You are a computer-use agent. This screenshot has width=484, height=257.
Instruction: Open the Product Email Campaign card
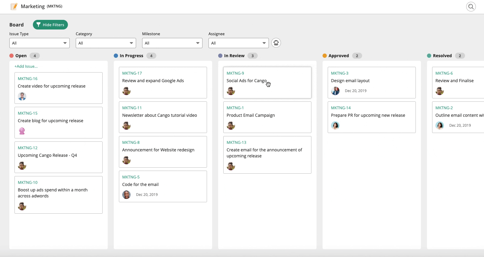(267, 117)
